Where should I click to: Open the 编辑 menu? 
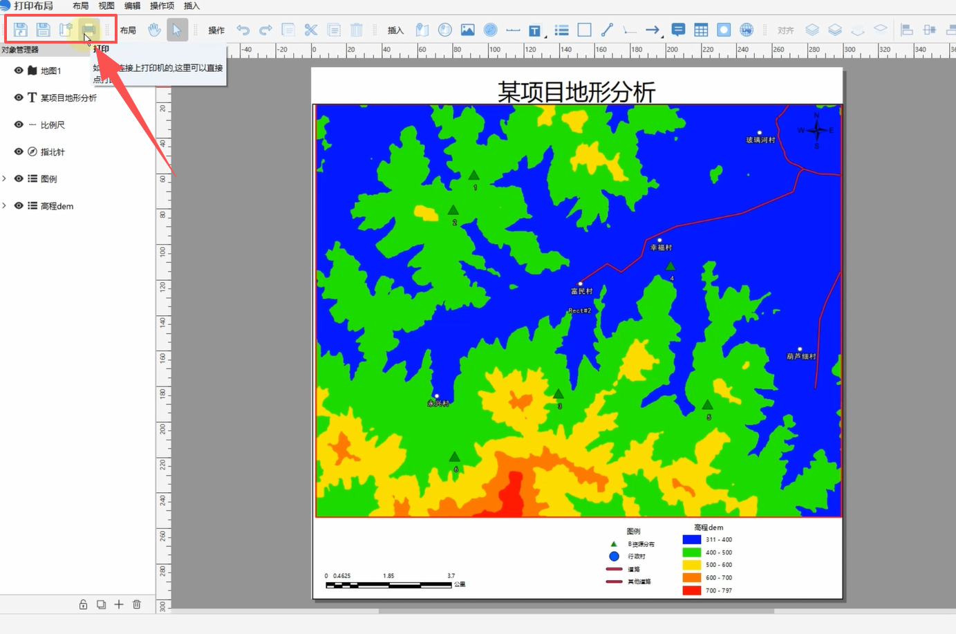pyautogui.click(x=132, y=6)
